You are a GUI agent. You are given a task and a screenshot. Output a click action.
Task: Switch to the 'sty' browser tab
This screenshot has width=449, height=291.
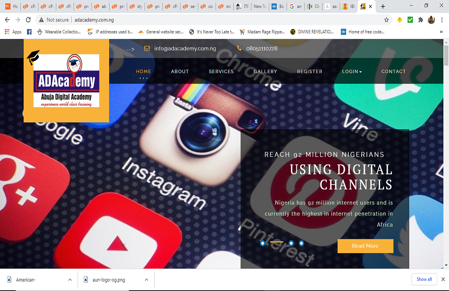[x=136, y=6]
